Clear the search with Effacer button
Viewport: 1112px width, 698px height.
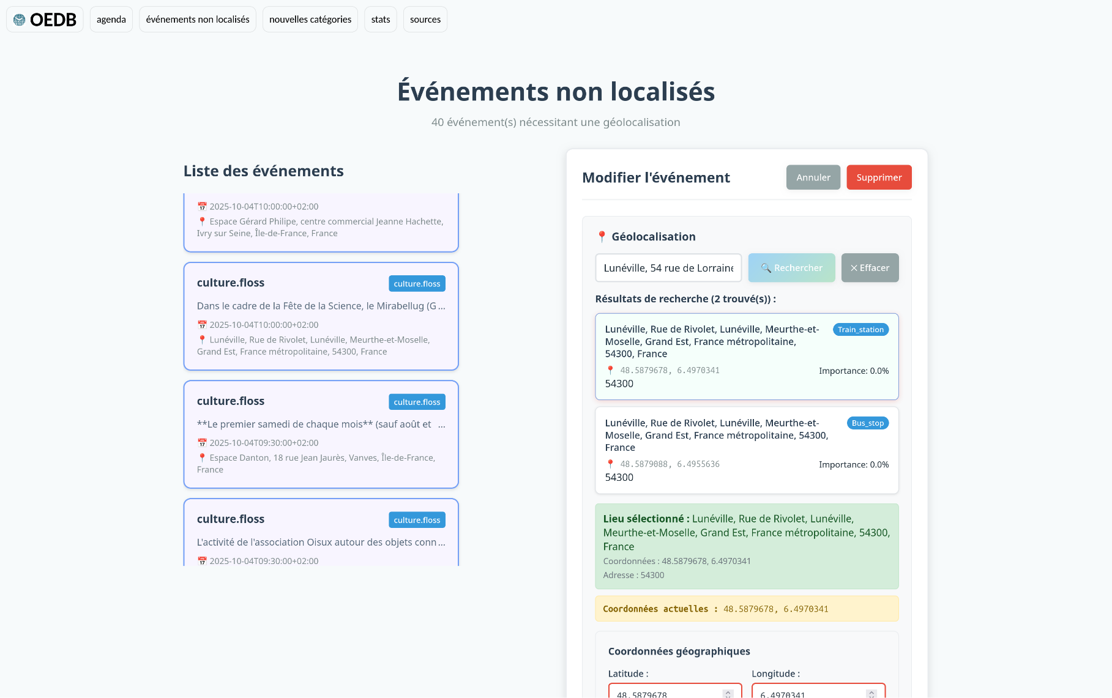(x=870, y=268)
